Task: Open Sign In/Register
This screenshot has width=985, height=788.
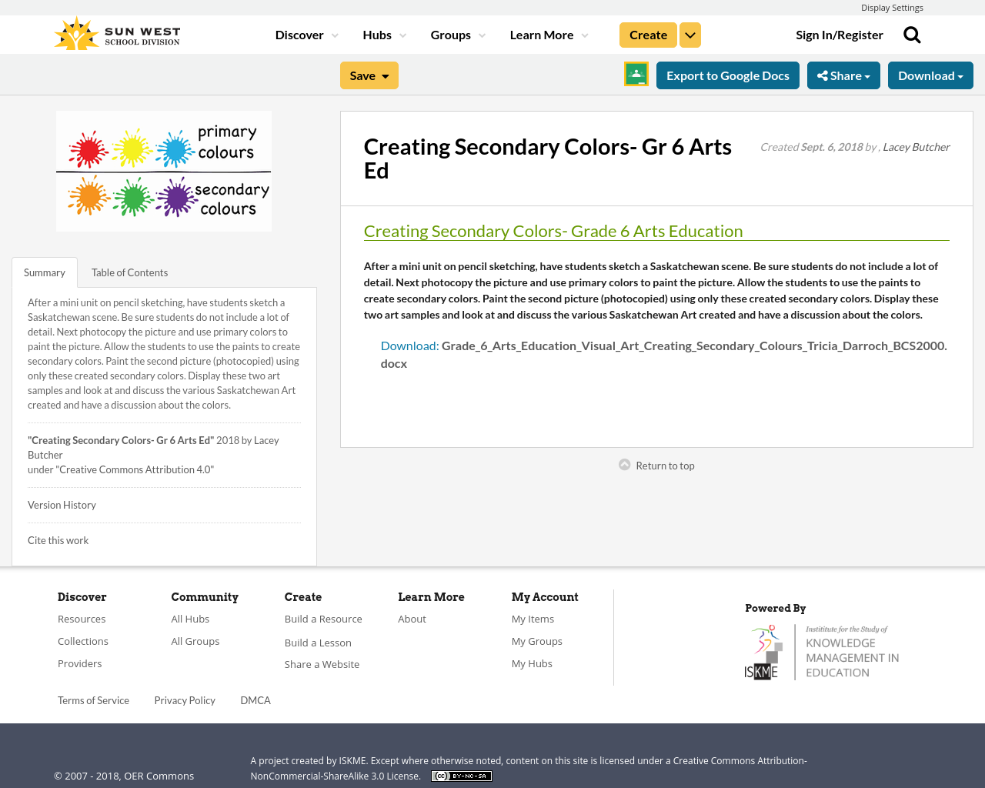Action: [839, 33]
